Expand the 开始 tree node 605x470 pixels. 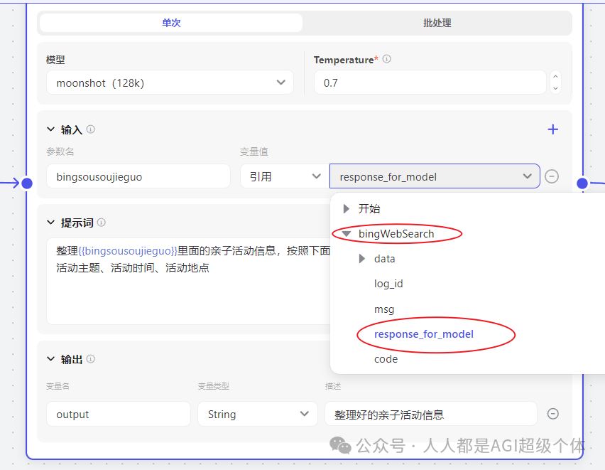tap(346, 209)
